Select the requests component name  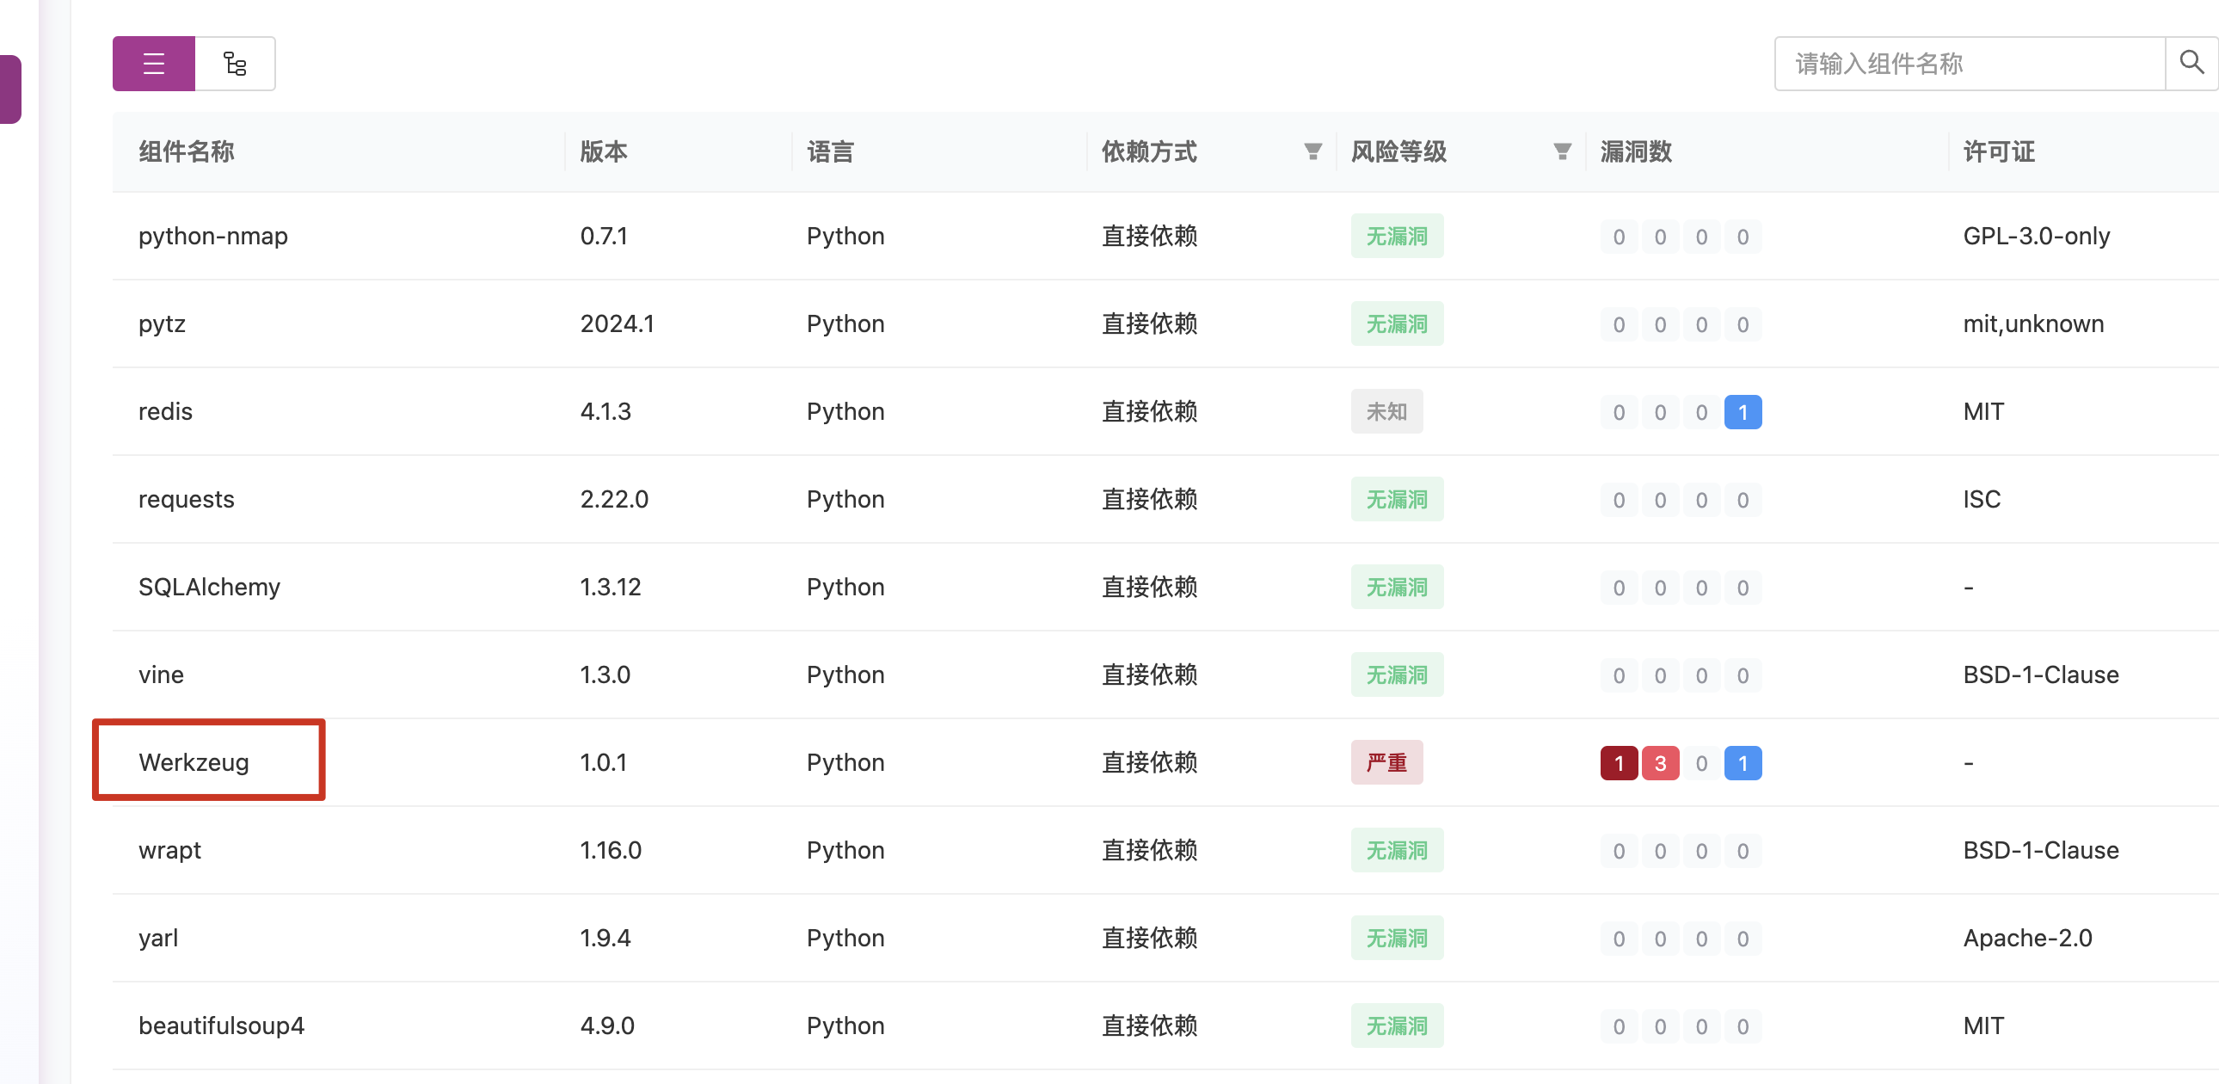(x=186, y=500)
